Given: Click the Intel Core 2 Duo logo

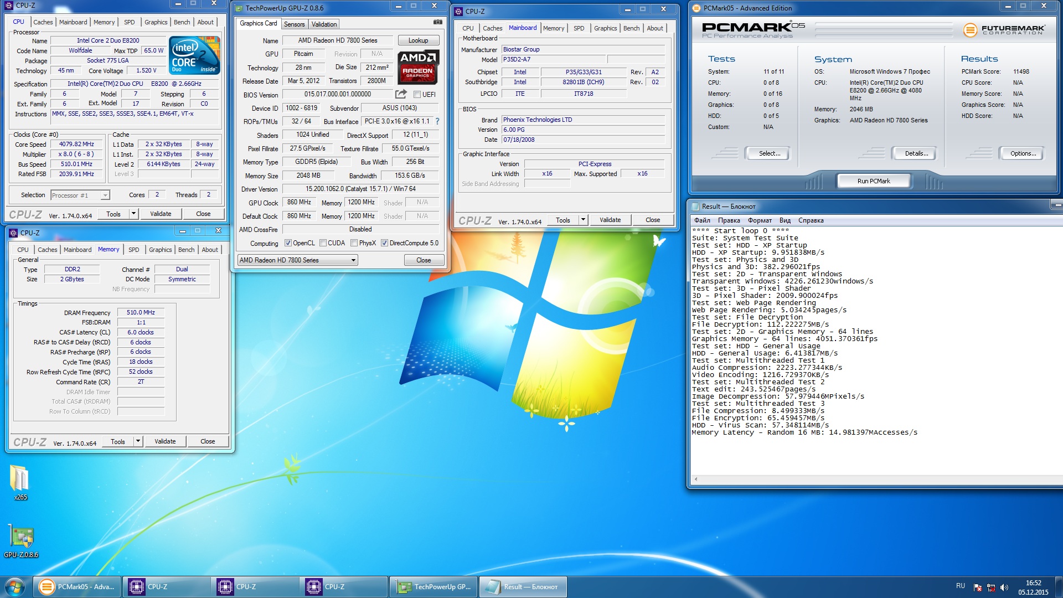Looking at the screenshot, I should [195, 55].
